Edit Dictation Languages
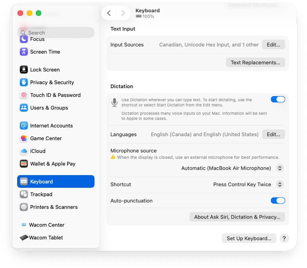Screen dimensions: 307x268 [273, 134]
